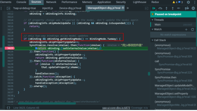Open DevTools more options menu

pos(195,2)
